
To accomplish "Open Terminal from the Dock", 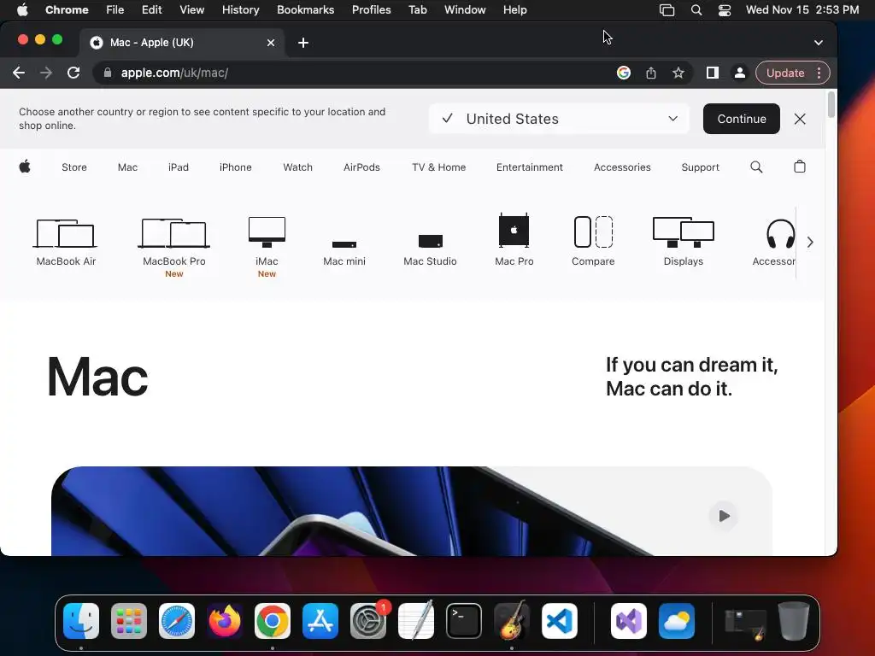I will pyautogui.click(x=464, y=621).
